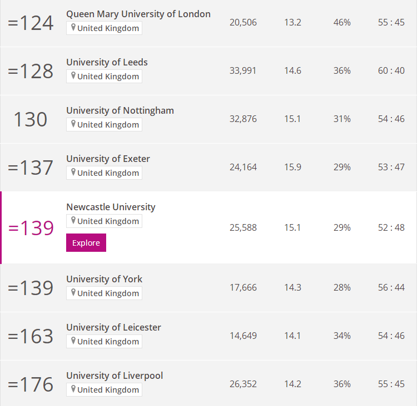Click the location pin under Newcastle University

coord(73,221)
